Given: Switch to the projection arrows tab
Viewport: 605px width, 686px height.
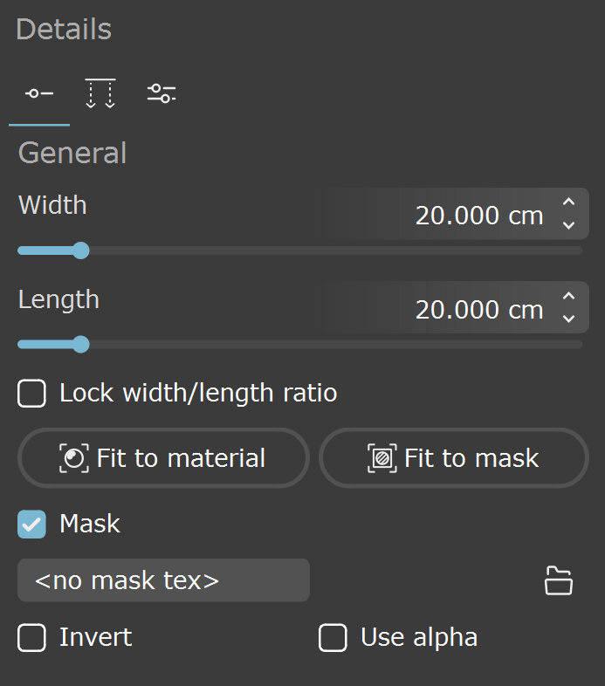Looking at the screenshot, I should click(x=100, y=93).
